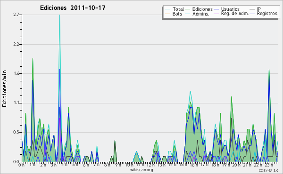Click the 15 h x-axis label
This screenshot has width=283, height=174.
[183, 165]
